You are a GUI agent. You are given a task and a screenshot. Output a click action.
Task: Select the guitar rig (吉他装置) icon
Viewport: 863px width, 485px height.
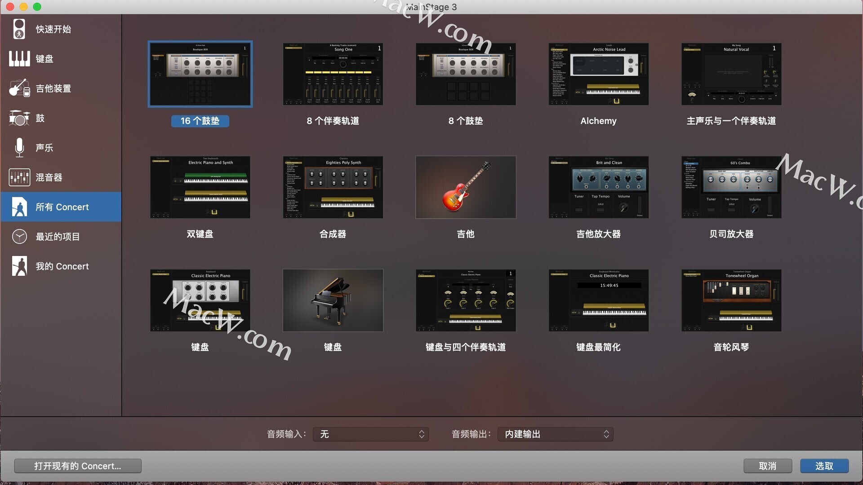[x=19, y=88]
